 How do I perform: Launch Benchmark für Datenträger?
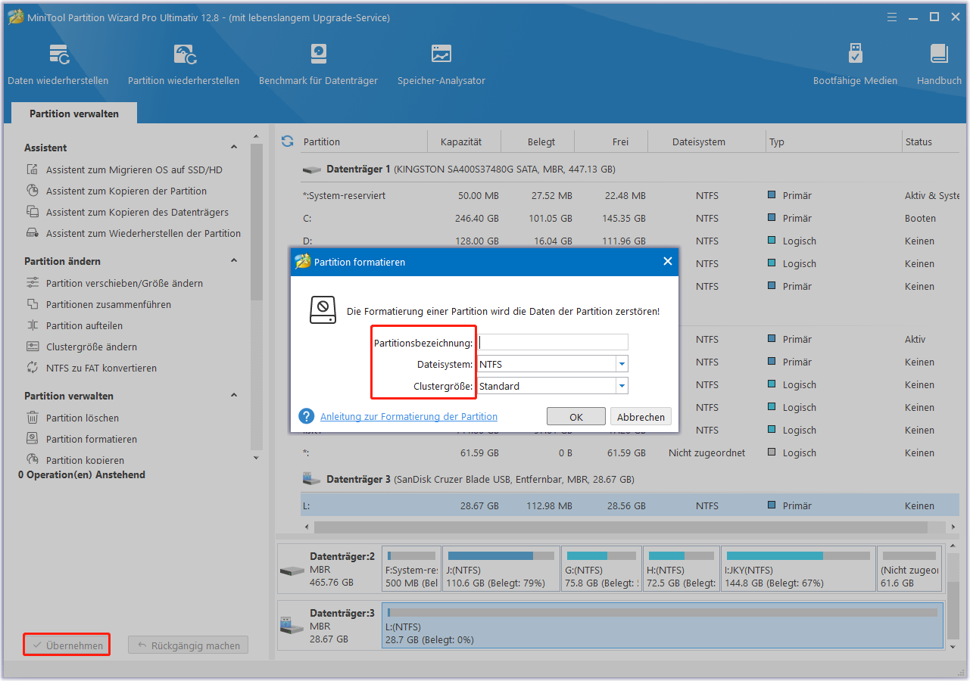point(318,64)
